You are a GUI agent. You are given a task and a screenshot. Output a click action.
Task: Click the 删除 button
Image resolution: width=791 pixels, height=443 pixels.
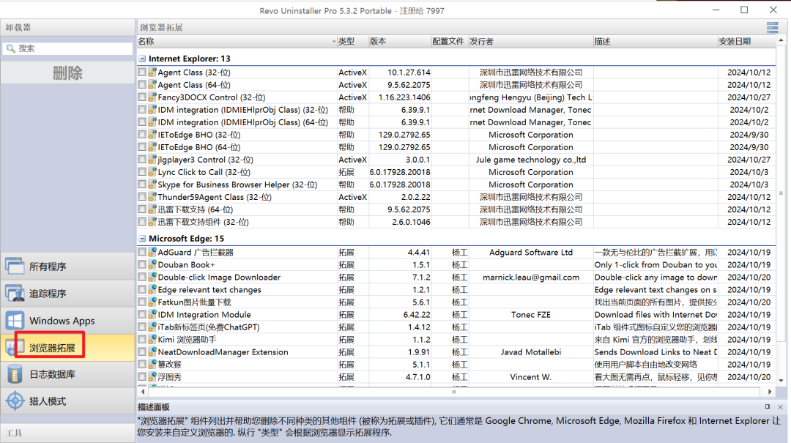[67, 73]
